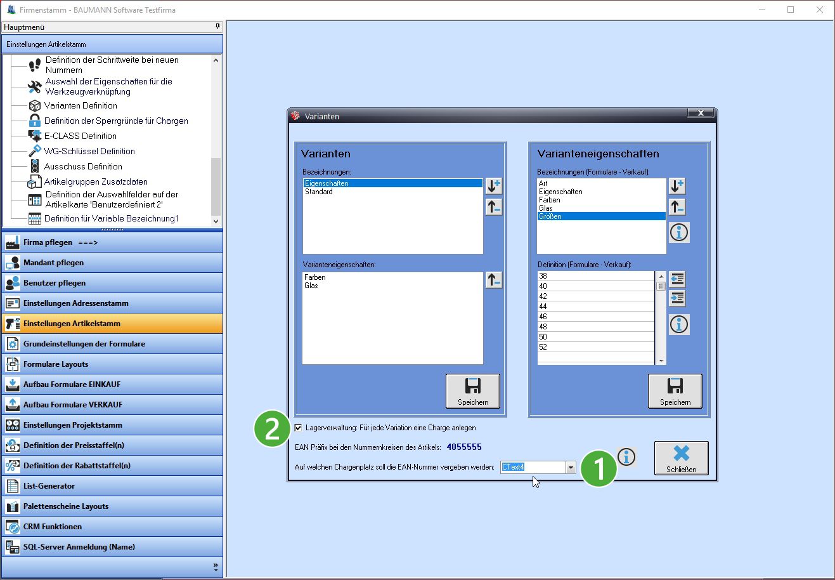Select Glas in left Varianteneigenschaften list
This screenshot has height=580, width=835.
tap(392, 286)
